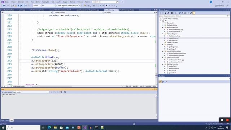Click the Save icon in toolbar
The width and height of the screenshot is (231, 130).
[18, 6]
